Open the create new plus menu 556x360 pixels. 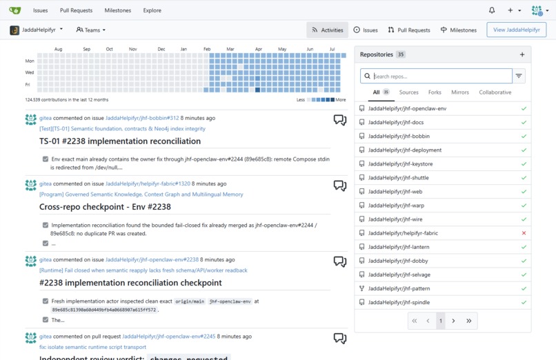pos(514,10)
